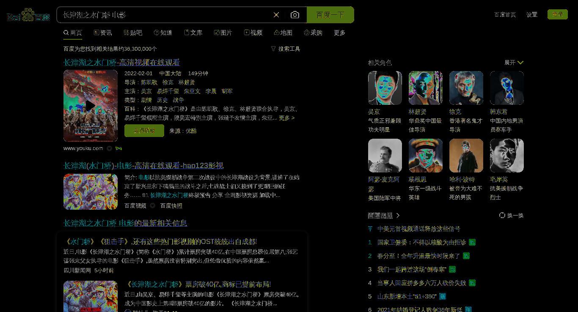Open 哈利·波特 portrait thumbnail
The width and height of the screenshot is (578, 312).
coord(466,156)
